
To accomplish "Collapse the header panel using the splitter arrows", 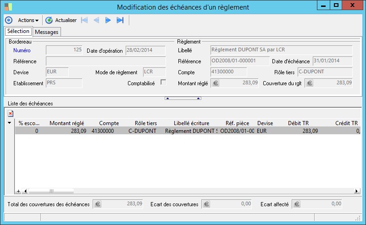I will coord(183,98).
